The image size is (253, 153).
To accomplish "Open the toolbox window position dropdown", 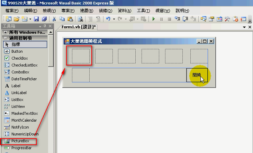I will click(x=40, y=26).
